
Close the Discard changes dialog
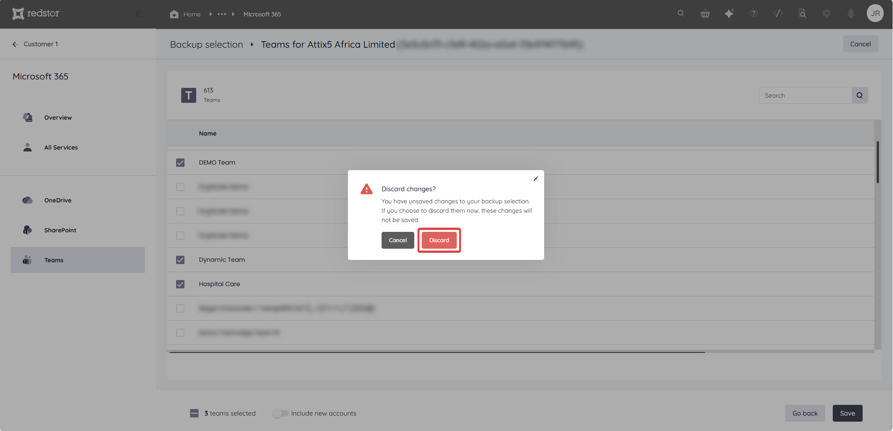pos(536,179)
